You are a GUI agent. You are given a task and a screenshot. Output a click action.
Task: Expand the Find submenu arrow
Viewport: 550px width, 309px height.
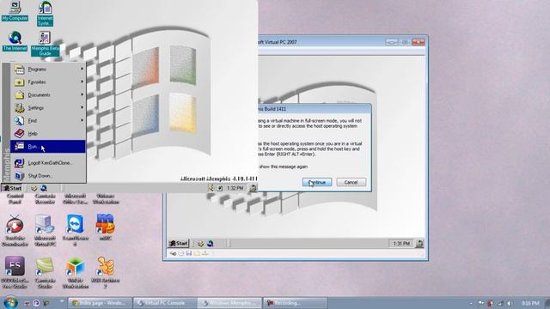click(x=82, y=120)
